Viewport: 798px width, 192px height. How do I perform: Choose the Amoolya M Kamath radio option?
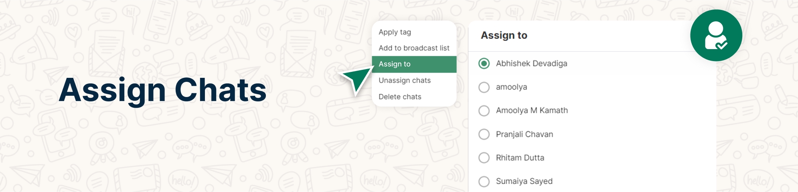click(484, 111)
